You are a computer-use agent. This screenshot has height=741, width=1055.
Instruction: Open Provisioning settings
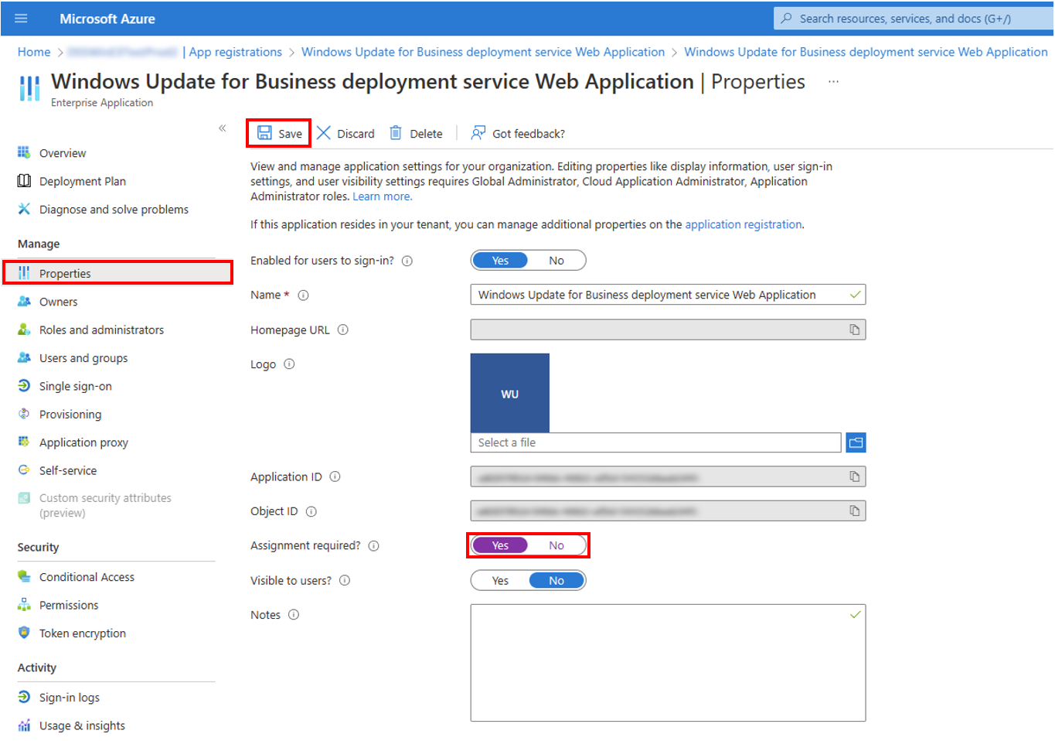70,415
